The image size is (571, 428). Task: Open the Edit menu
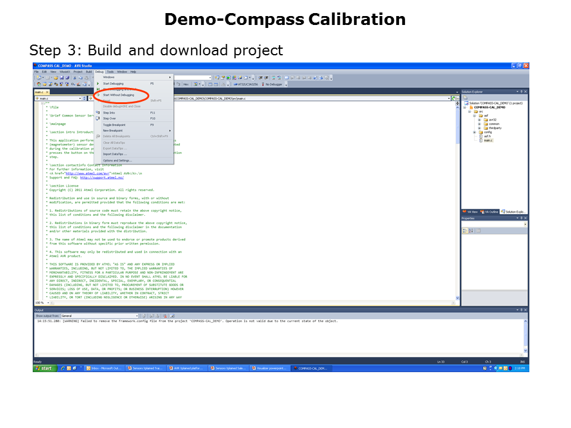pos(44,72)
